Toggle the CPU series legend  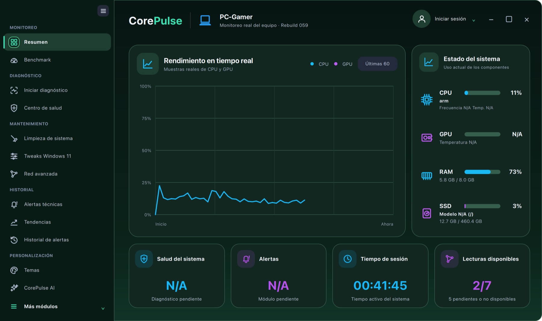coord(319,64)
